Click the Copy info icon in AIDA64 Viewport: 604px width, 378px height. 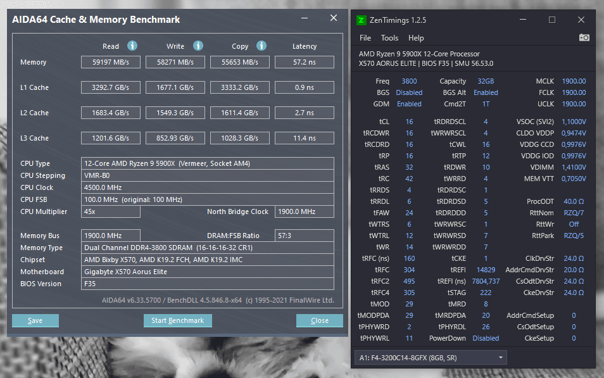coord(261,46)
